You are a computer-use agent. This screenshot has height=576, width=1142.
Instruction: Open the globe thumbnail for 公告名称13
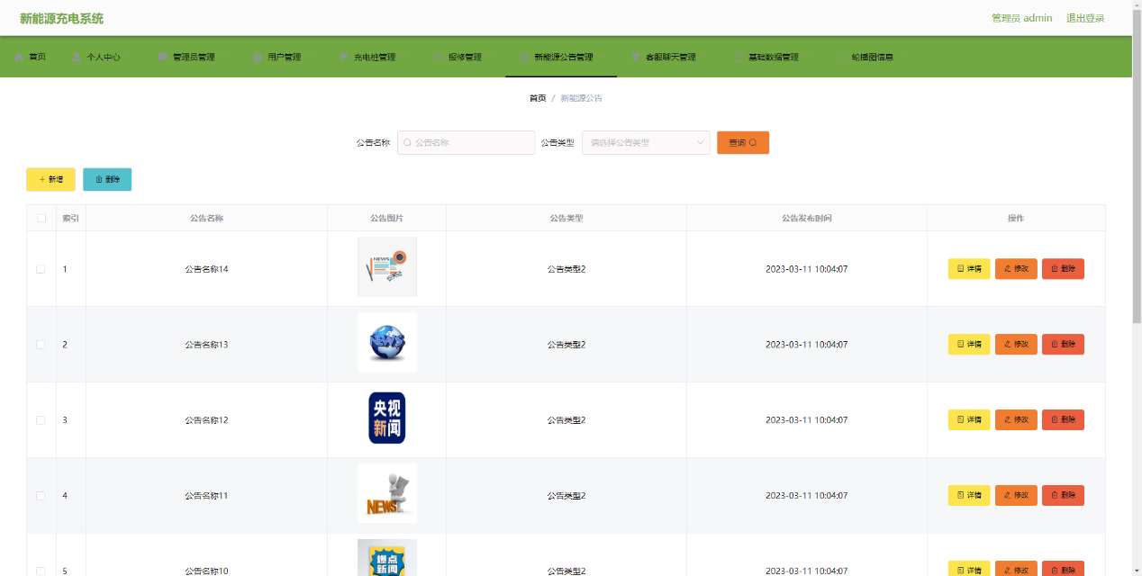tap(387, 342)
